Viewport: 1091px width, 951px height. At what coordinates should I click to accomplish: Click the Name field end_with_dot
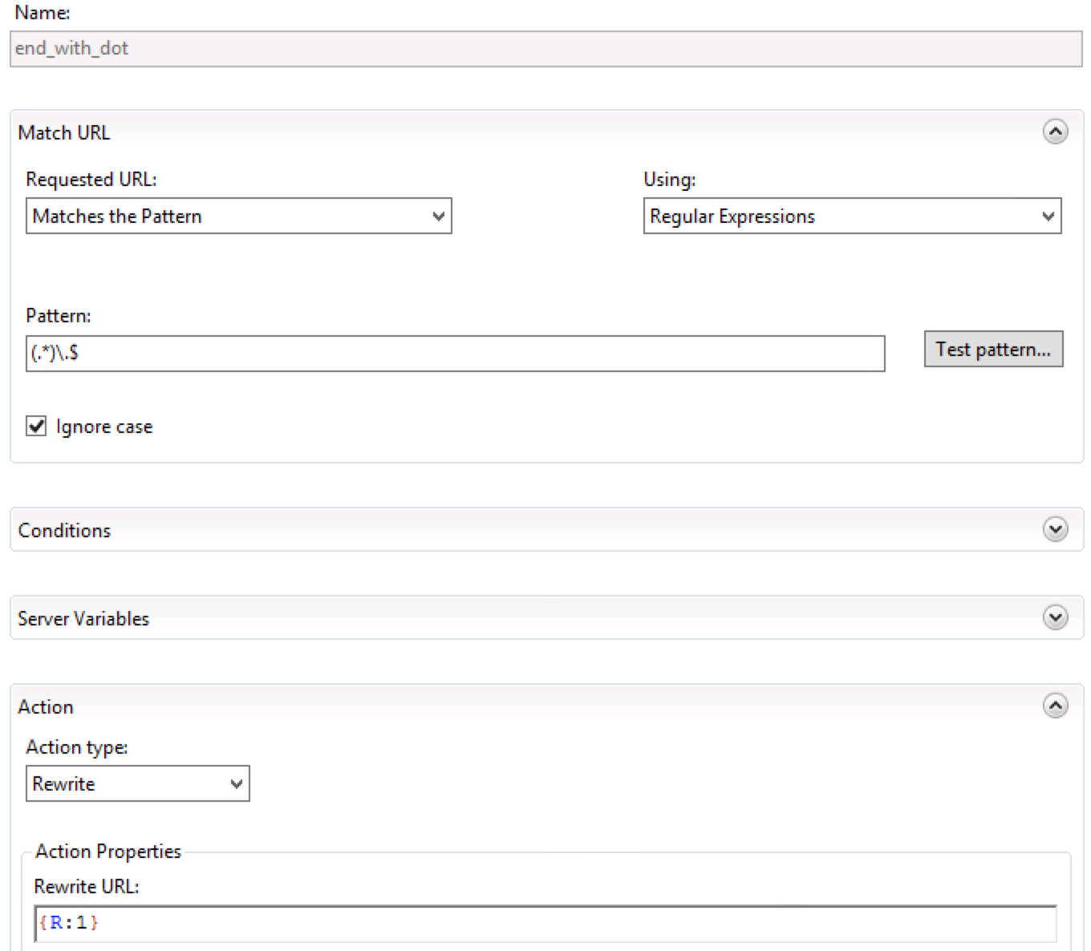(545, 49)
